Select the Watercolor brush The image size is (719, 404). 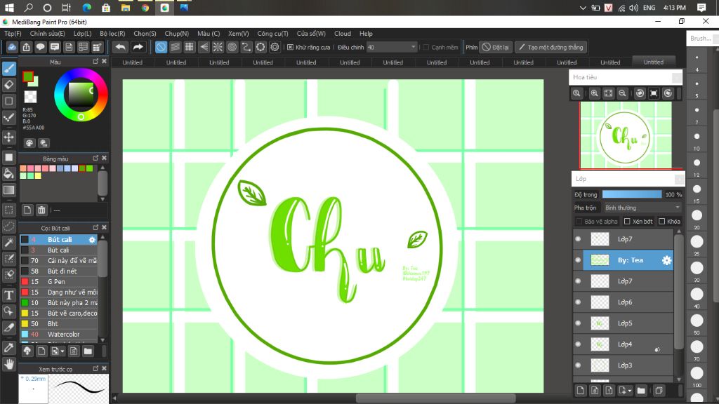click(x=59, y=335)
